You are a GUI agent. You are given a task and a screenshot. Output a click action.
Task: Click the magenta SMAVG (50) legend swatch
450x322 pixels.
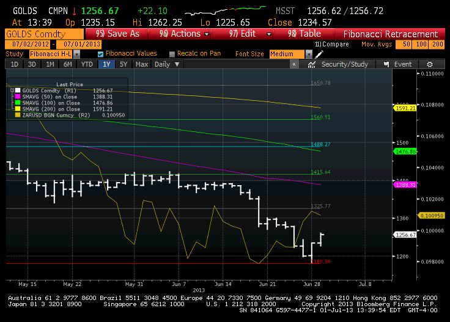pyautogui.click(x=18, y=97)
